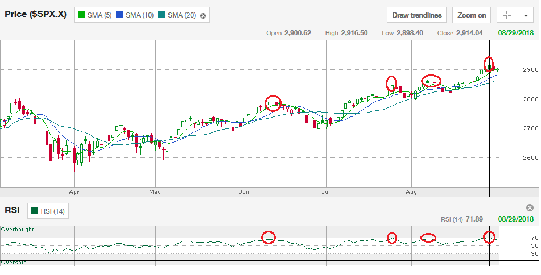Click the SMA (10) legend label
541x275 pixels.
[140, 15]
